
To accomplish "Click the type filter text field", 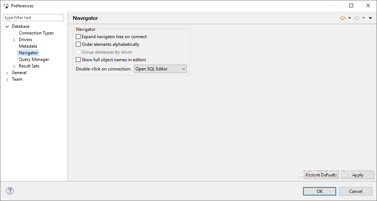I will pos(33,18).
